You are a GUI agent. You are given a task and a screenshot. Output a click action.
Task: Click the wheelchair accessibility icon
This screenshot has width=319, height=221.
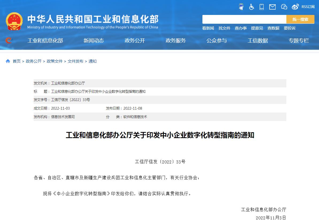pyautogui.click(x=251, y=7)
